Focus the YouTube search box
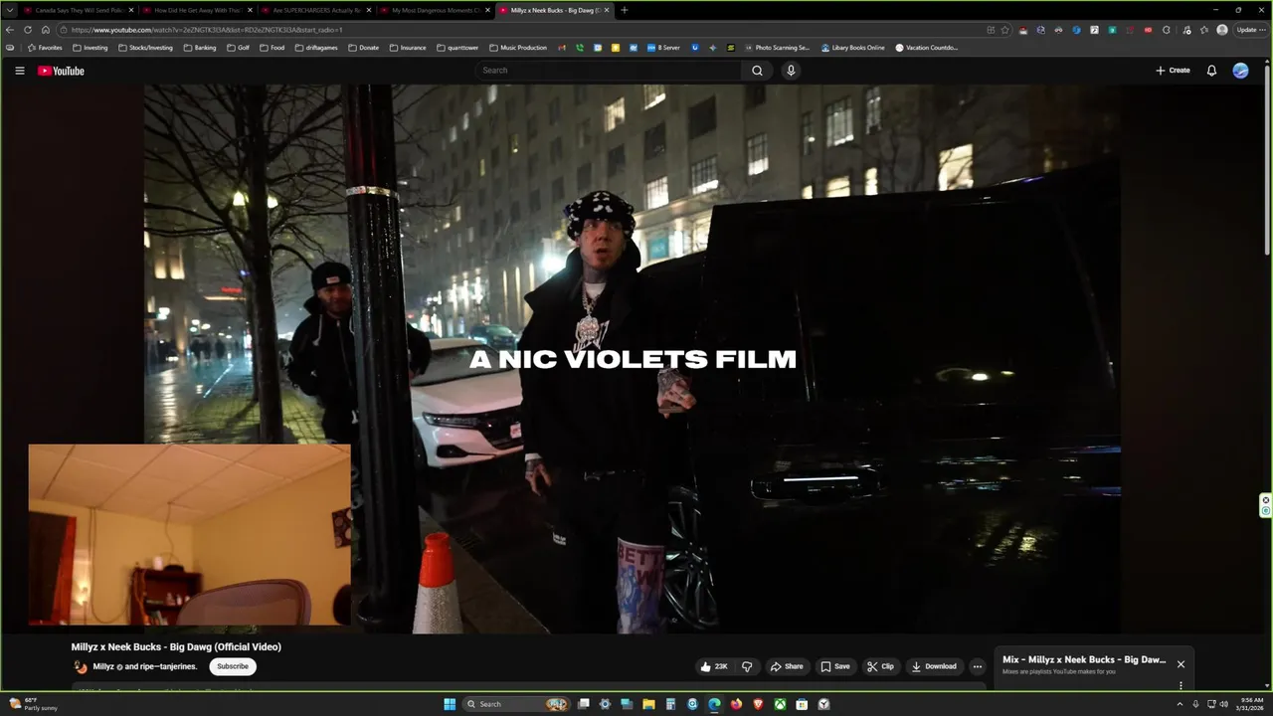The height and width of the screenshot is (716, 1273). coord(609,71)
